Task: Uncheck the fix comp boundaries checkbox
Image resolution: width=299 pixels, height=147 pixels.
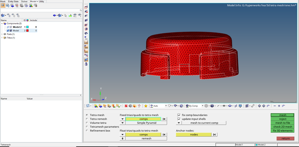Action: [x=179, y=115]
